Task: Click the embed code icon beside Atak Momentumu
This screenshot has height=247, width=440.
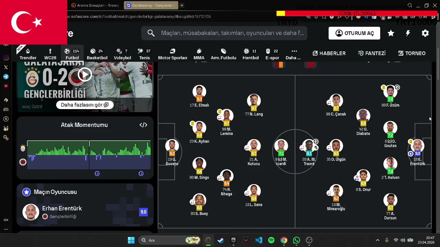Action: coord(143,125)
